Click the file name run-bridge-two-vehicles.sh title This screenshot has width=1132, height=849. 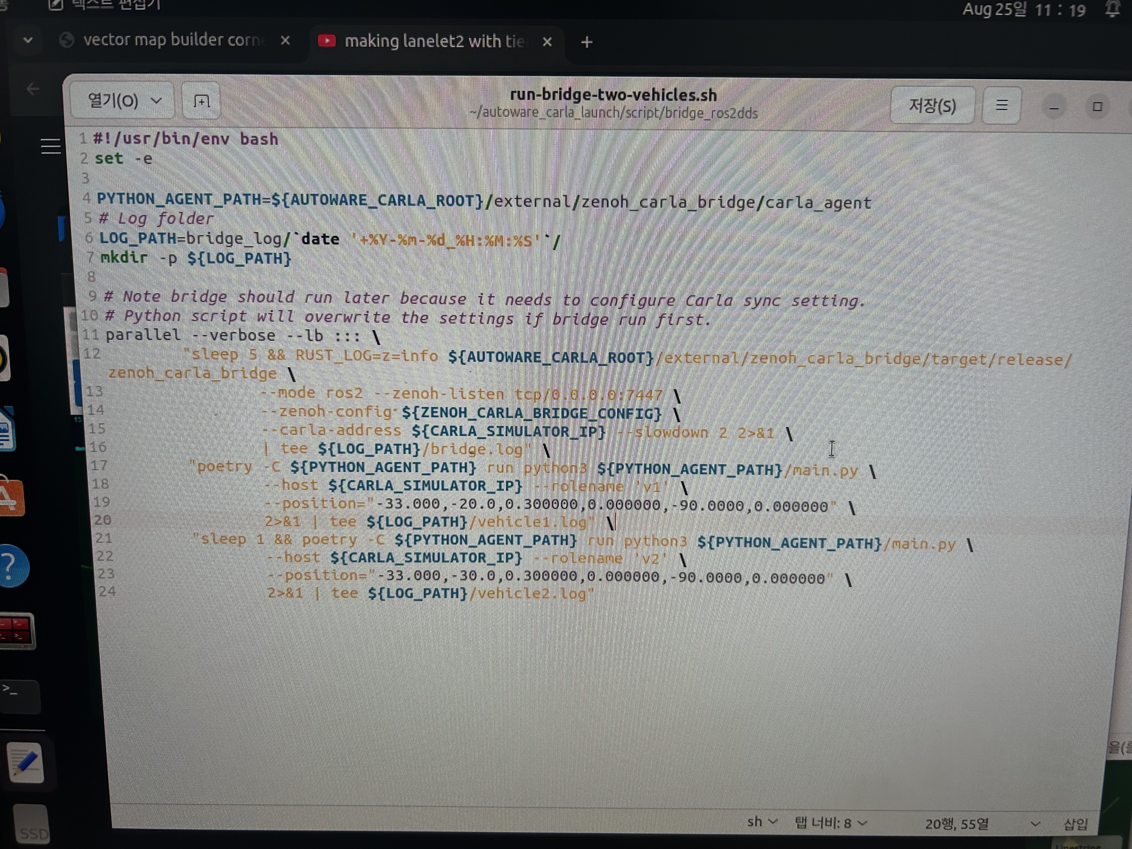coord(613,95)
